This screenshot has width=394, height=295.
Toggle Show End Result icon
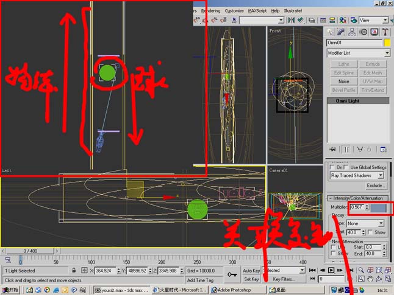click(346, 150)
